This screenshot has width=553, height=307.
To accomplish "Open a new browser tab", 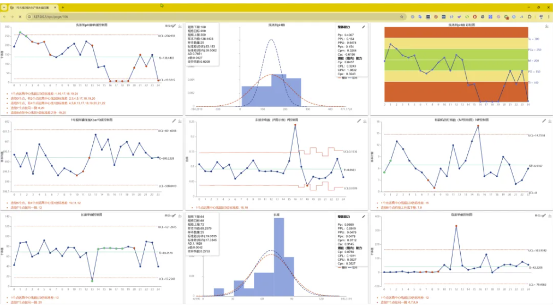I will tap(63, 8).
